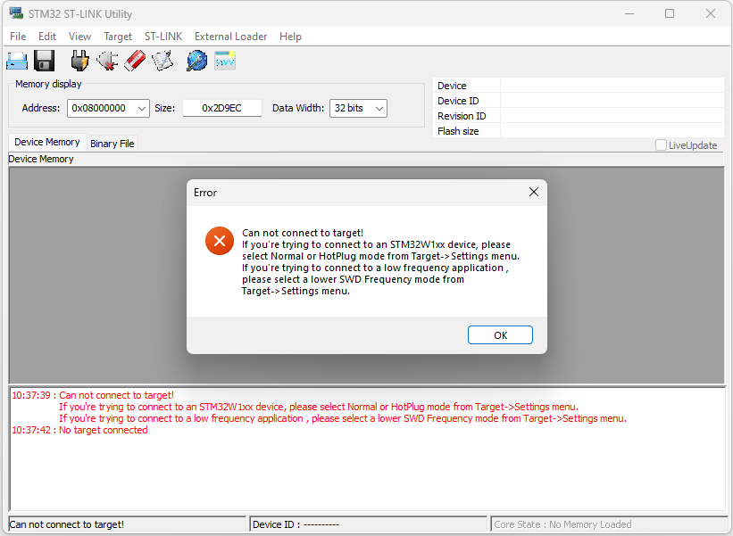Maximize the ST-LINK Utility window

click(670, 13)
